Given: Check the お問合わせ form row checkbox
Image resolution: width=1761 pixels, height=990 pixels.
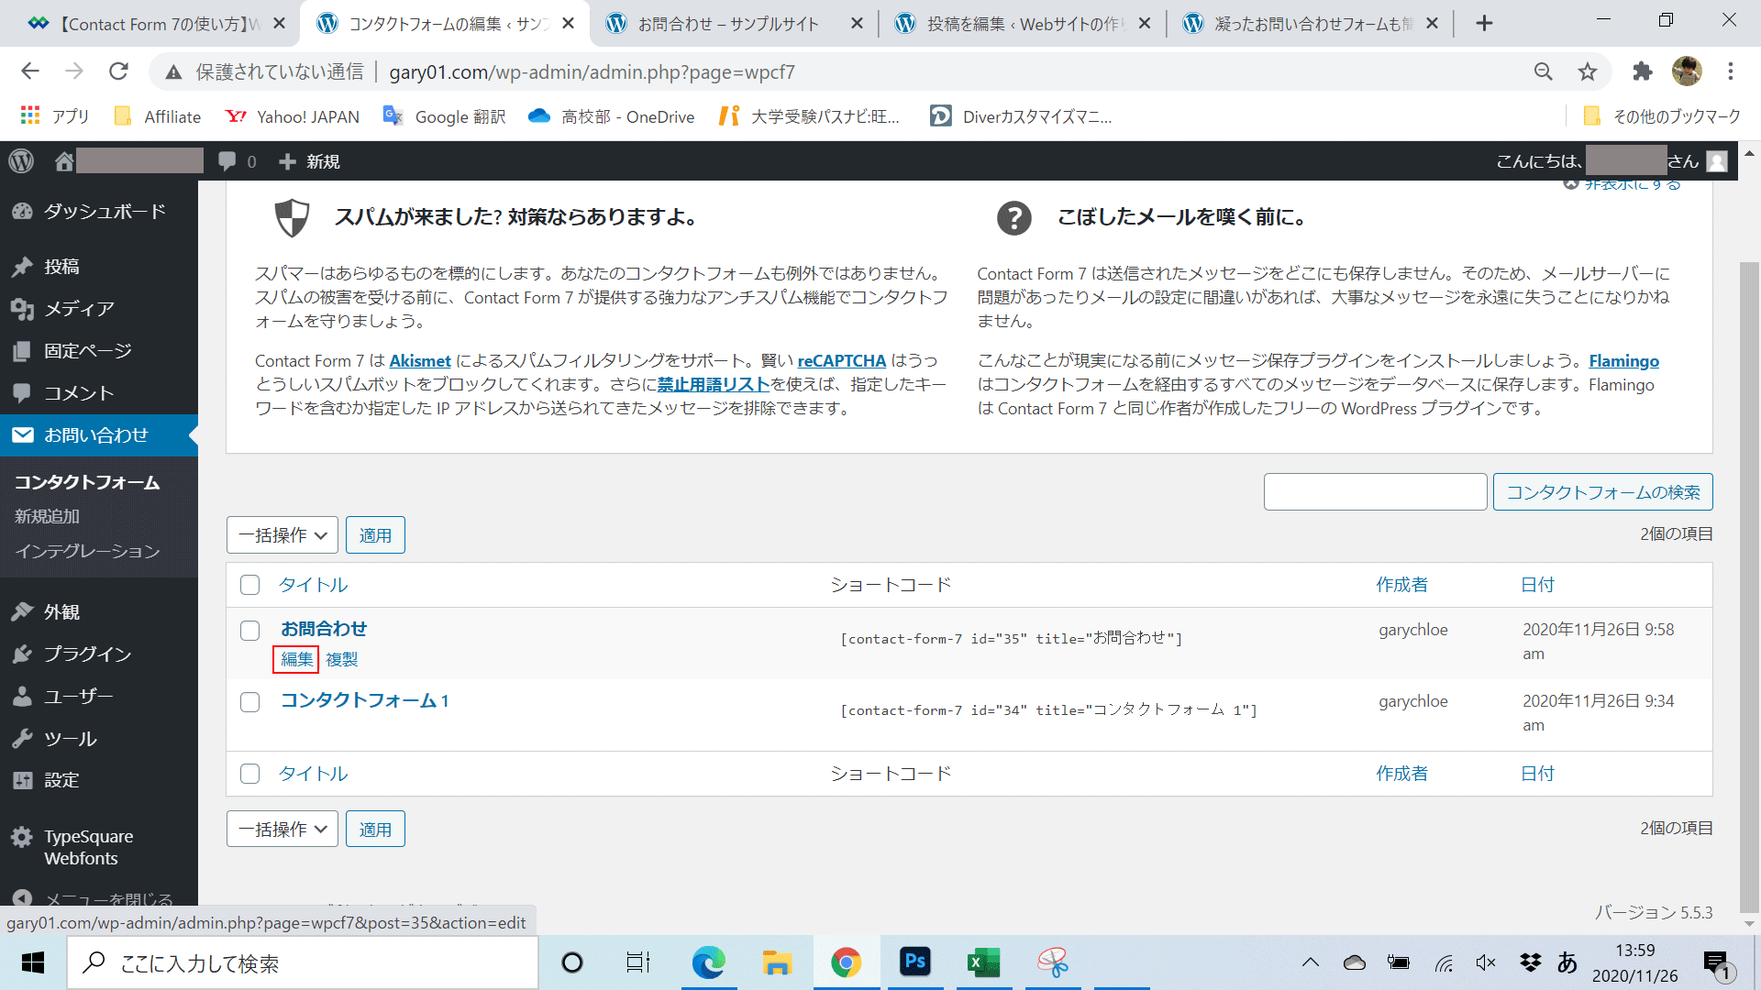Looking at the screenshot, I should [249, 630].
